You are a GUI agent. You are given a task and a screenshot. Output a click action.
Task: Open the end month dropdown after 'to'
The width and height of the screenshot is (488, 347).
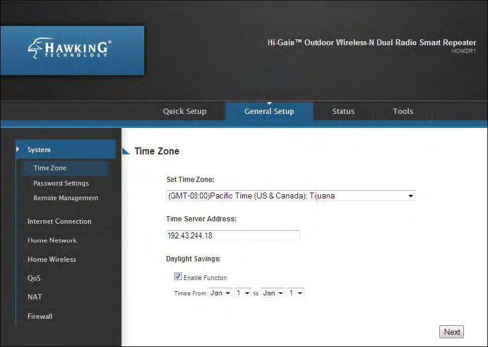tap(273, 293)
